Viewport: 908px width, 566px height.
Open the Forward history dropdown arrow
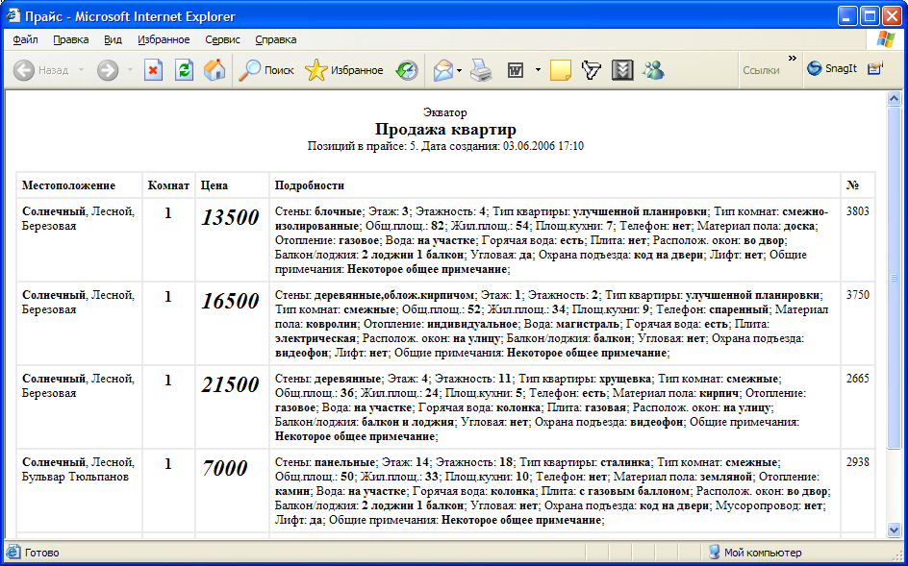point(130,70)
